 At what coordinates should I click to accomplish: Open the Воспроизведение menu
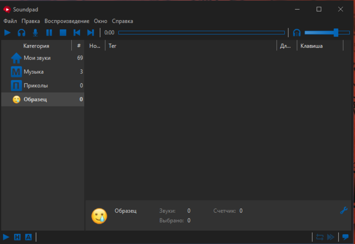67,21
